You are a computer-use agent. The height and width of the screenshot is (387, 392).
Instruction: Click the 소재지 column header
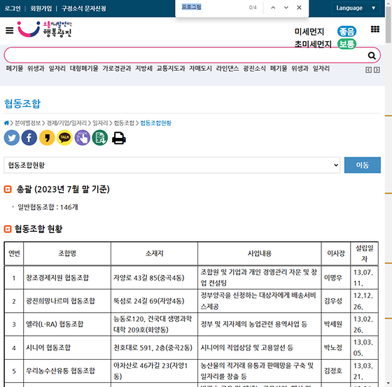coord(154,253)
